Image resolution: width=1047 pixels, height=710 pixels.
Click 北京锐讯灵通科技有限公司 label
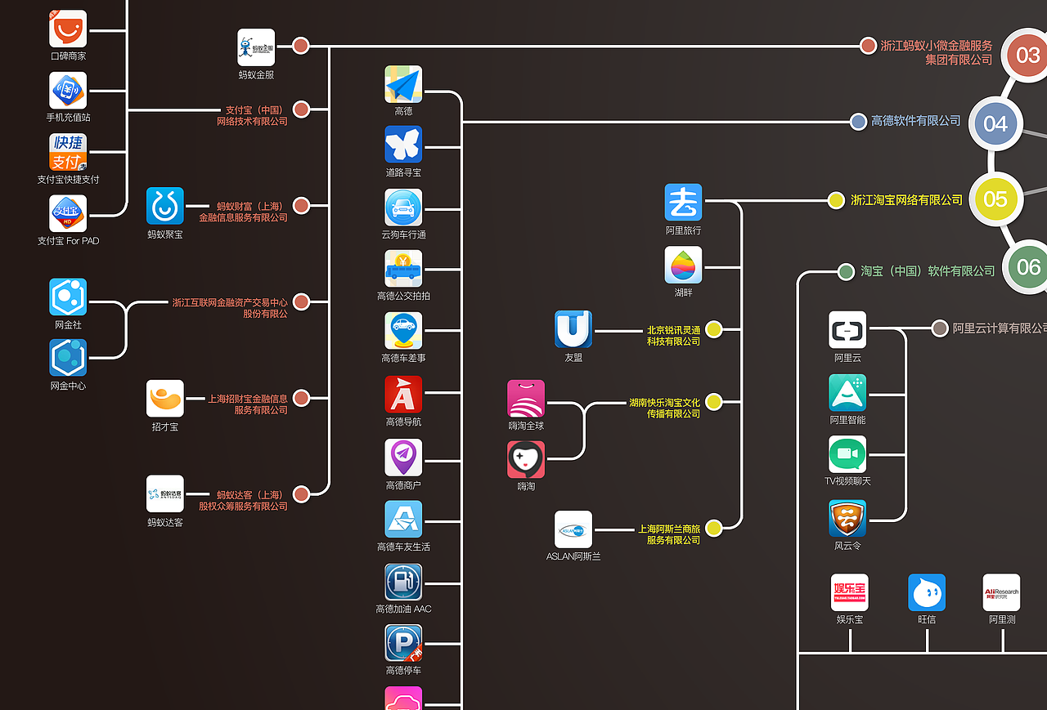[x=673, y=336]
